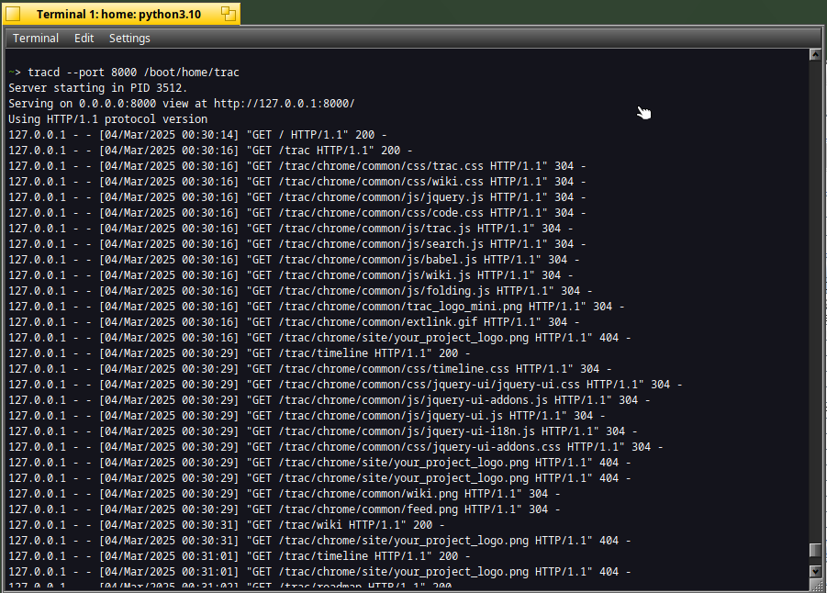Click the scrollbar down arrow
This screenshot has height=593, width=827.
(x=815, y=571)
